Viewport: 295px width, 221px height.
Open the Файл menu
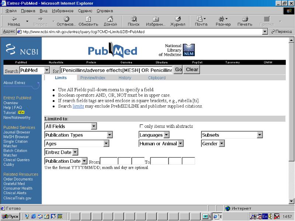click(x=11, y=11)
